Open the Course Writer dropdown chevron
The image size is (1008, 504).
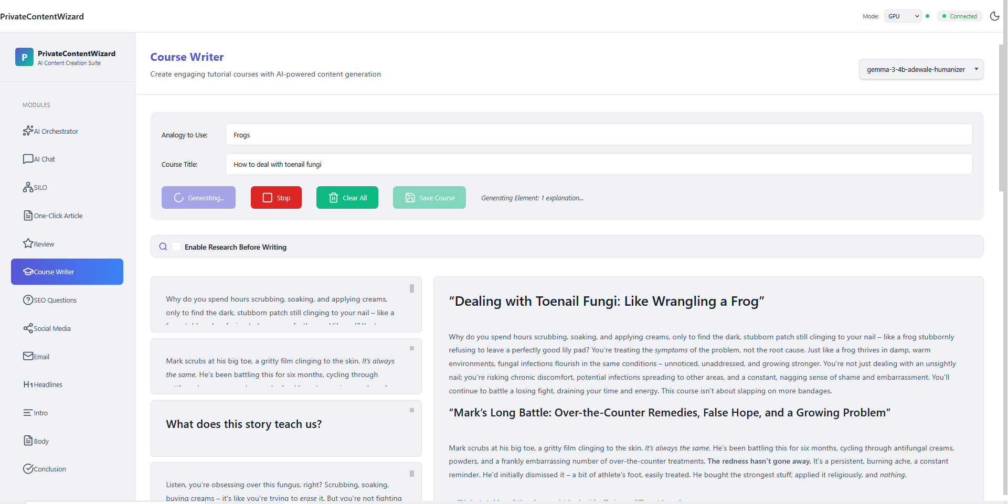977,69
